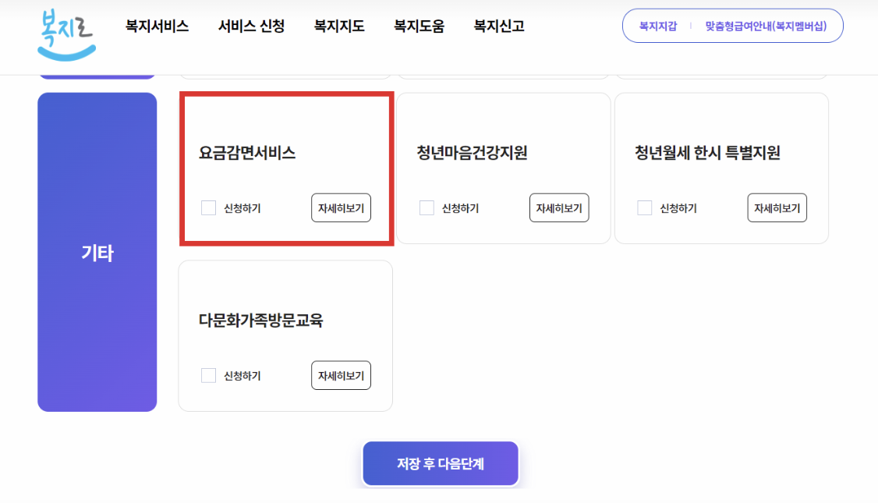This screenshot has width=878, height=503.
Task: Open the 복지지도 menu
Action: (x=338, y=26)
